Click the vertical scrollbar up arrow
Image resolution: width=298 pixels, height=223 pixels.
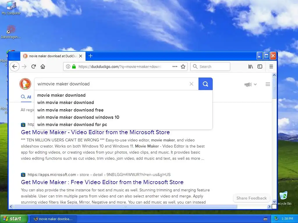(x=274, y=75)
